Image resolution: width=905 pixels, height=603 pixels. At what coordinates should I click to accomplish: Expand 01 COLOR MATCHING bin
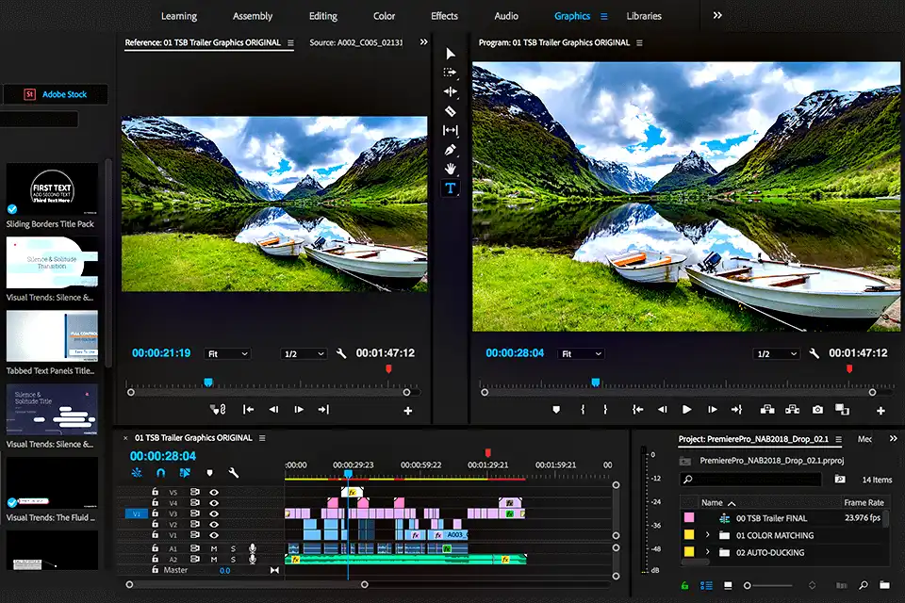click(x=708, y=535)
